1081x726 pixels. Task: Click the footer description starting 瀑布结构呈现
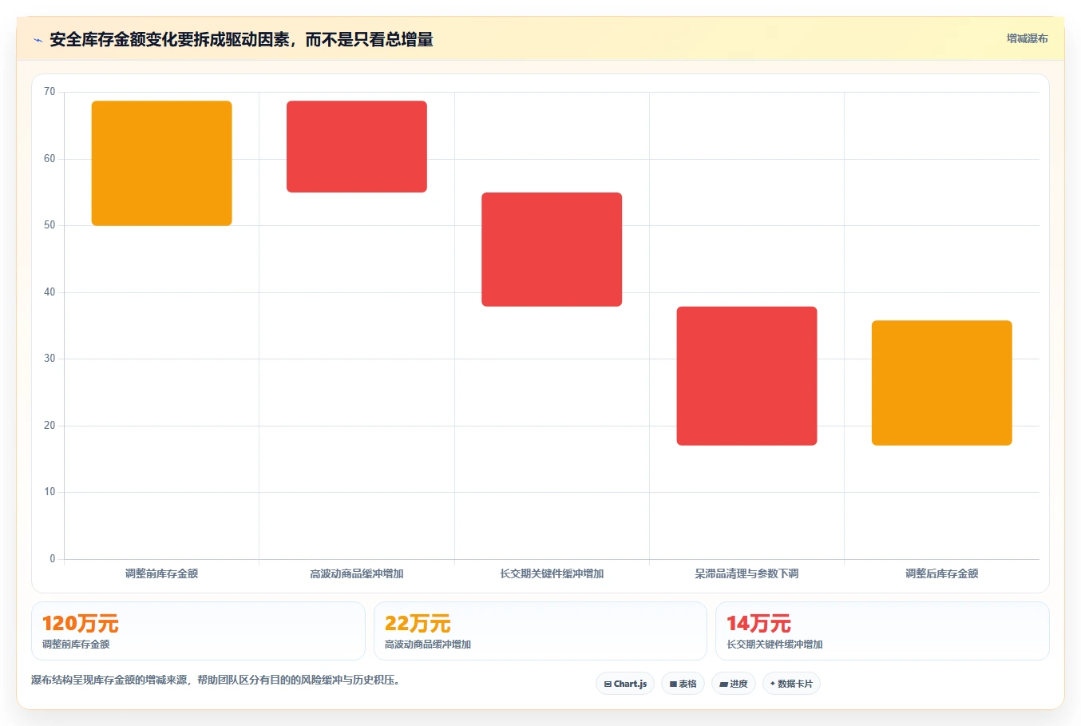[216, 680]
